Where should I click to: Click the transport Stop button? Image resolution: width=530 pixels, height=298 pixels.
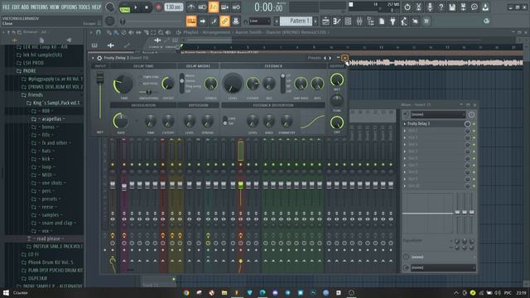[x=147, y=7]
